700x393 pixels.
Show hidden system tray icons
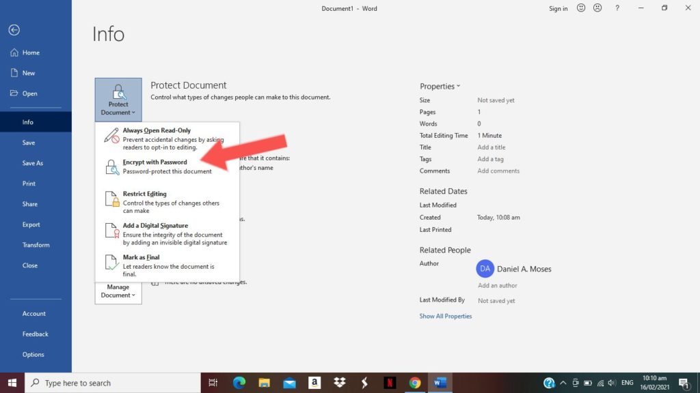(x=563, y=383)
